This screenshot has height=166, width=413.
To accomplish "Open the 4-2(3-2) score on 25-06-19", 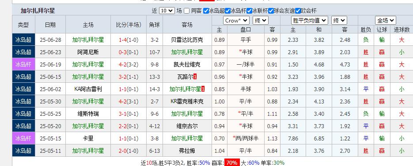I will tap(129, 64).
